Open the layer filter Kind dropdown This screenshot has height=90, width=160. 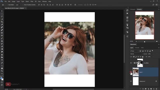coord(134,51)
